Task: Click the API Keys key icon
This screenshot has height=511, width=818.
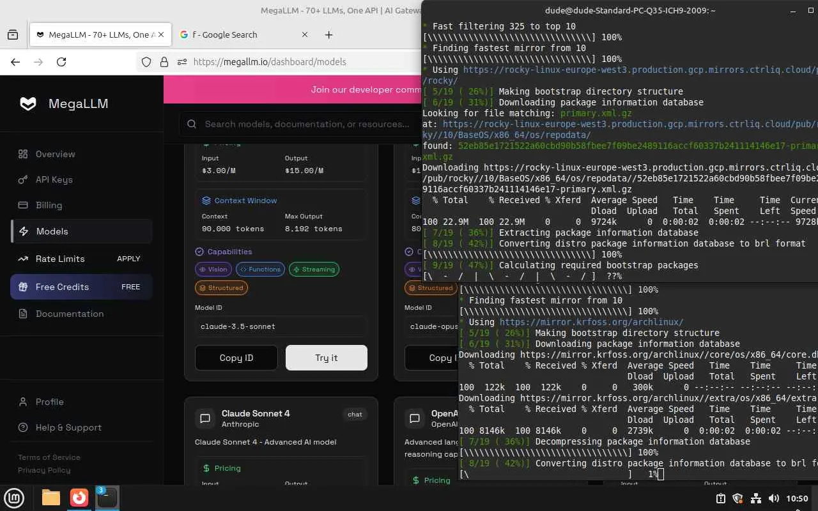Action: point(23,179)
